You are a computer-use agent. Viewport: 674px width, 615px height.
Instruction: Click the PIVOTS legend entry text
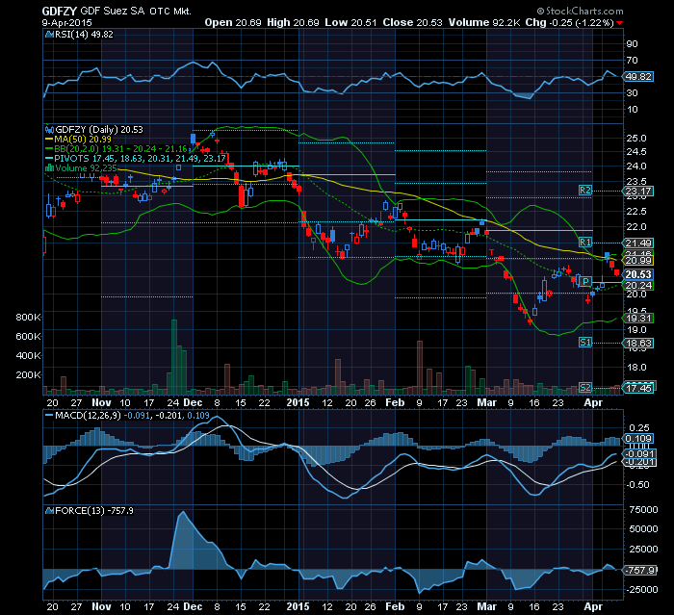point(141,159)
